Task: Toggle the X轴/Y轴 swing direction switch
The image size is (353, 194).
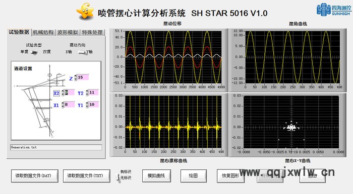Action: click(82, 52)
